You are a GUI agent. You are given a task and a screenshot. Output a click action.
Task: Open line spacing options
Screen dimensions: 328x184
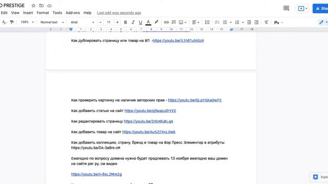tap(207, 22)
